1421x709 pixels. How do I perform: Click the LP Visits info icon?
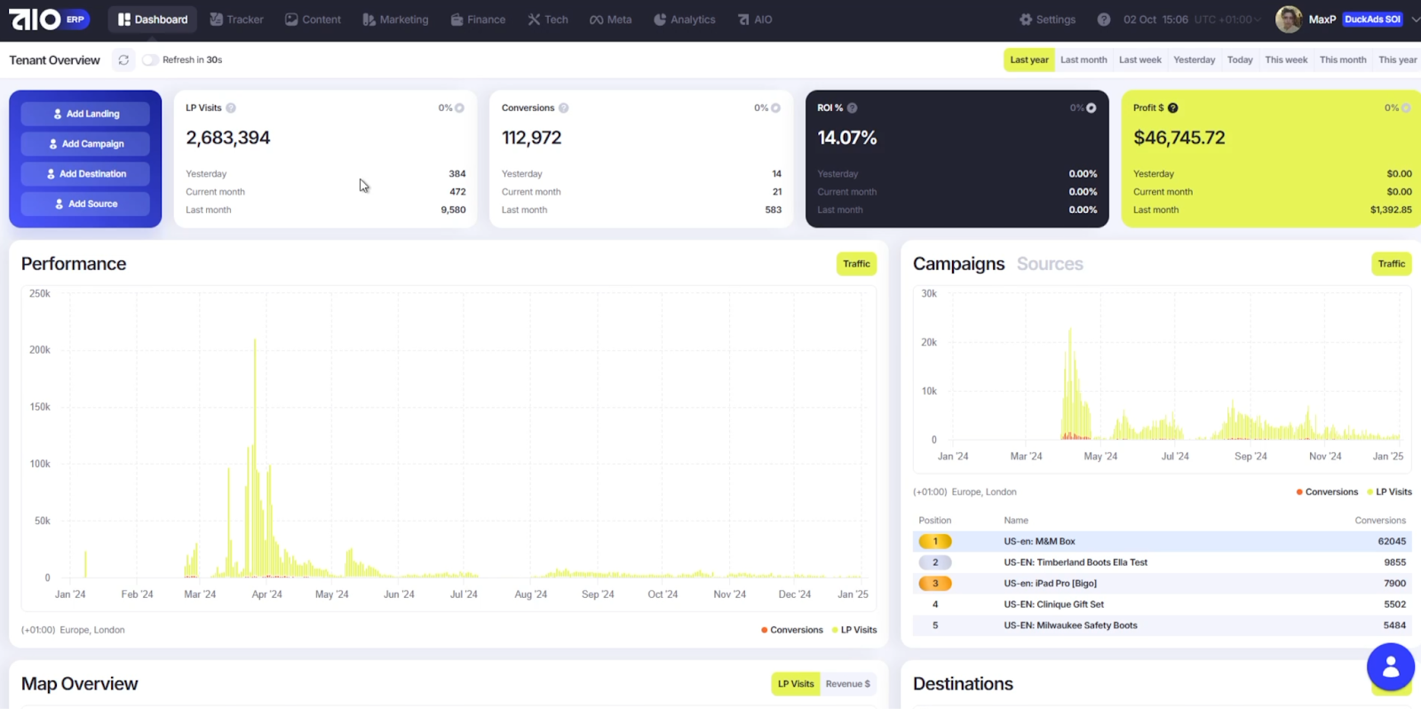pyautogui.click(x=231, y=108)
